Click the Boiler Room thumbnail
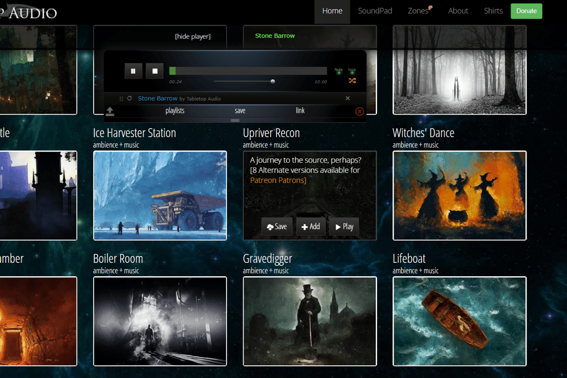Image resolution: width=567 pixels, height=378 pixels. [160, 321]
